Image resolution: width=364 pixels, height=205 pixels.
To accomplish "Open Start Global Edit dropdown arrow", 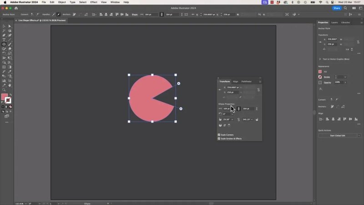I will (x=359, y=135).
